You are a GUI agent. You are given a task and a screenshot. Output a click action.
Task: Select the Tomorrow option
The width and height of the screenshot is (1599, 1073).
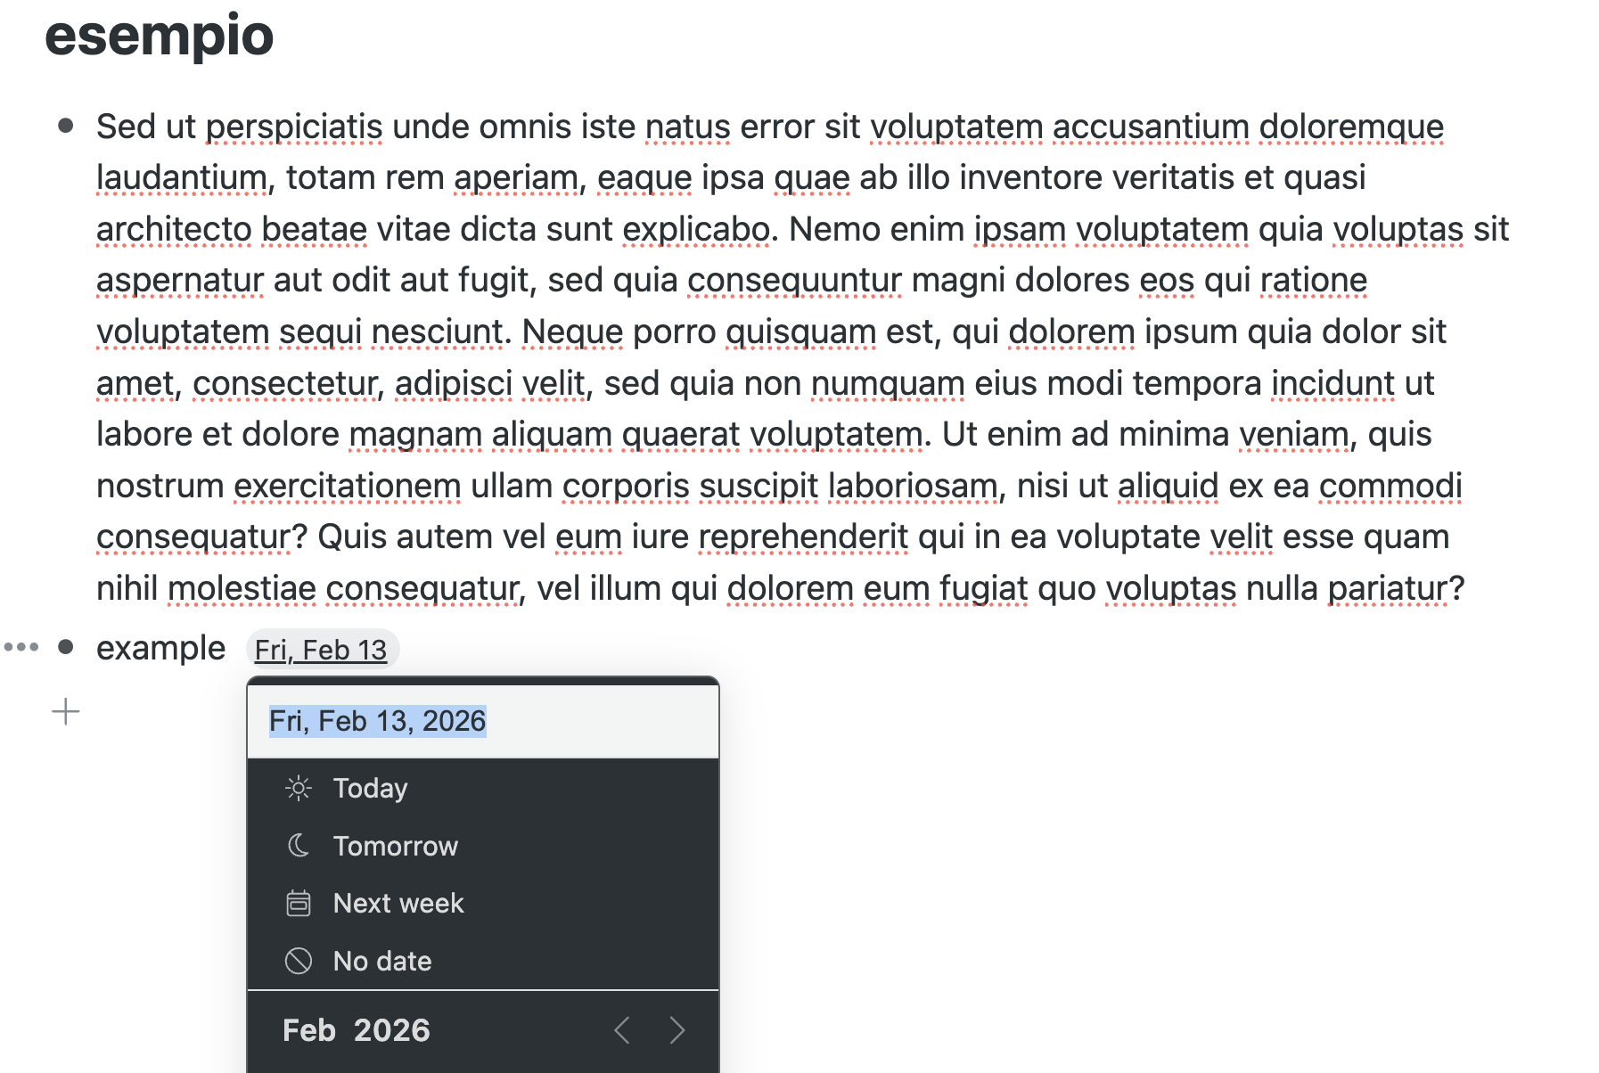pos(395,846)
